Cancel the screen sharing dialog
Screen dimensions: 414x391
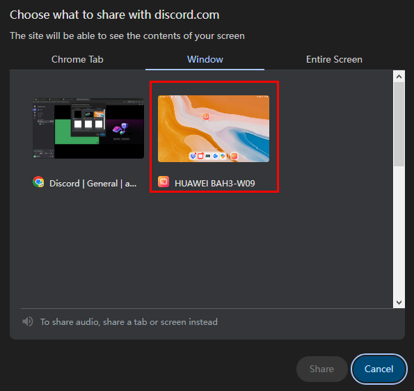(x=379, y=369)
